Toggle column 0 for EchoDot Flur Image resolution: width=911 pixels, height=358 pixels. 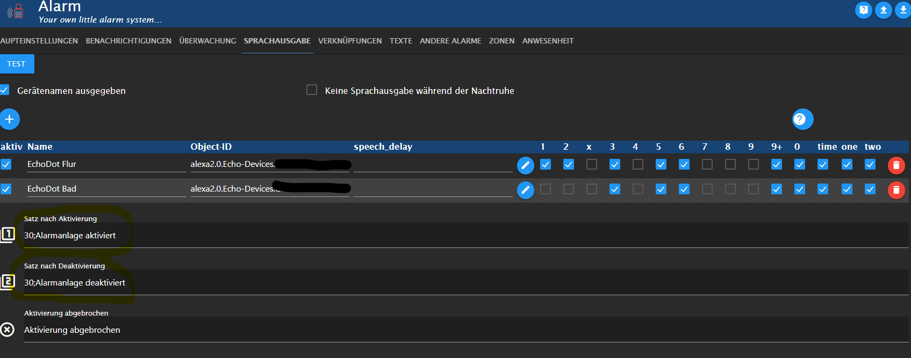[x=800, y=164]
